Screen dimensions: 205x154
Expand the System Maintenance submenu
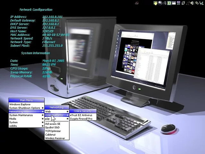pos(21,115)
